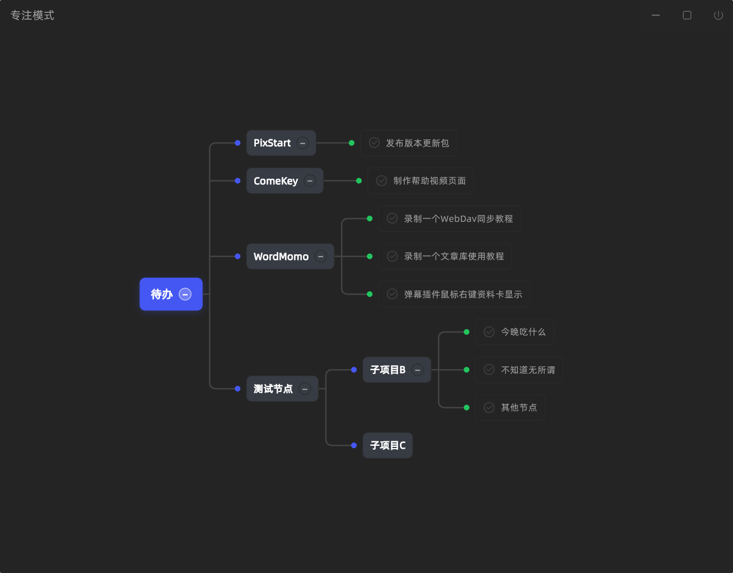Select the 子项目B node label
733x573 pixels.
pos(387,370)
